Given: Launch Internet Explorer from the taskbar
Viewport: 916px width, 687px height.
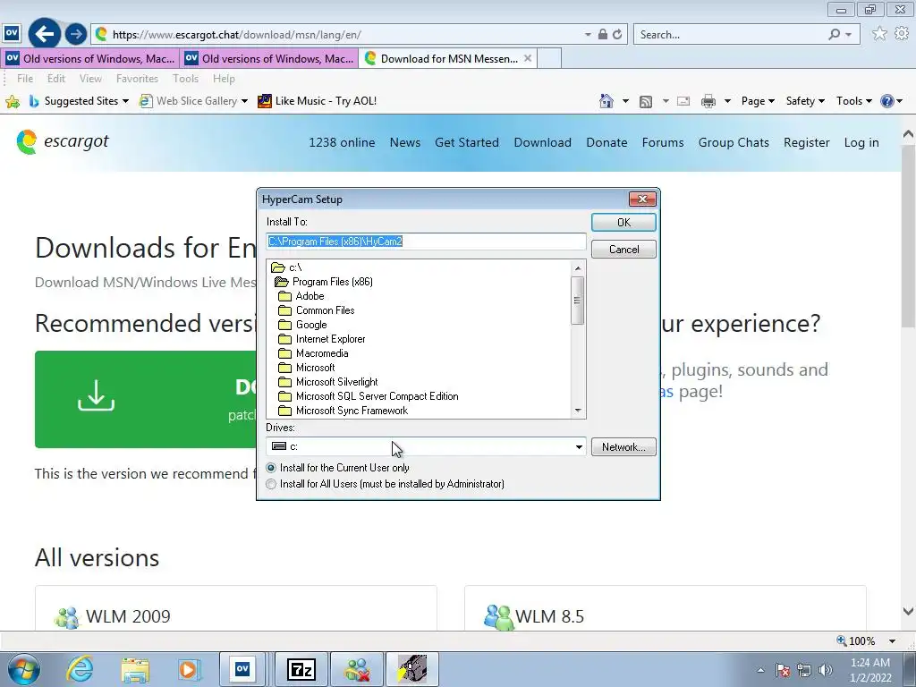Looking at the screenshot, I should point(80,669).
